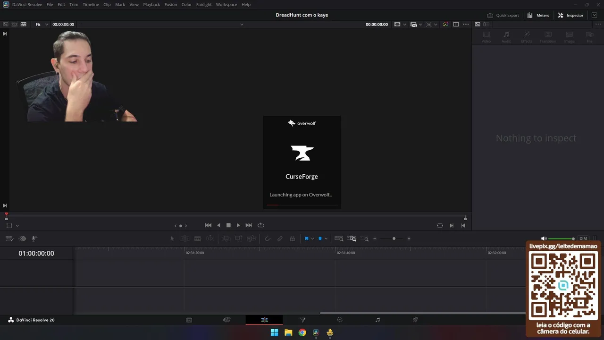This screenshot has height=340, width=604.
Task: Open the viewer three-dot options menu
Action: tap(466, 24)
